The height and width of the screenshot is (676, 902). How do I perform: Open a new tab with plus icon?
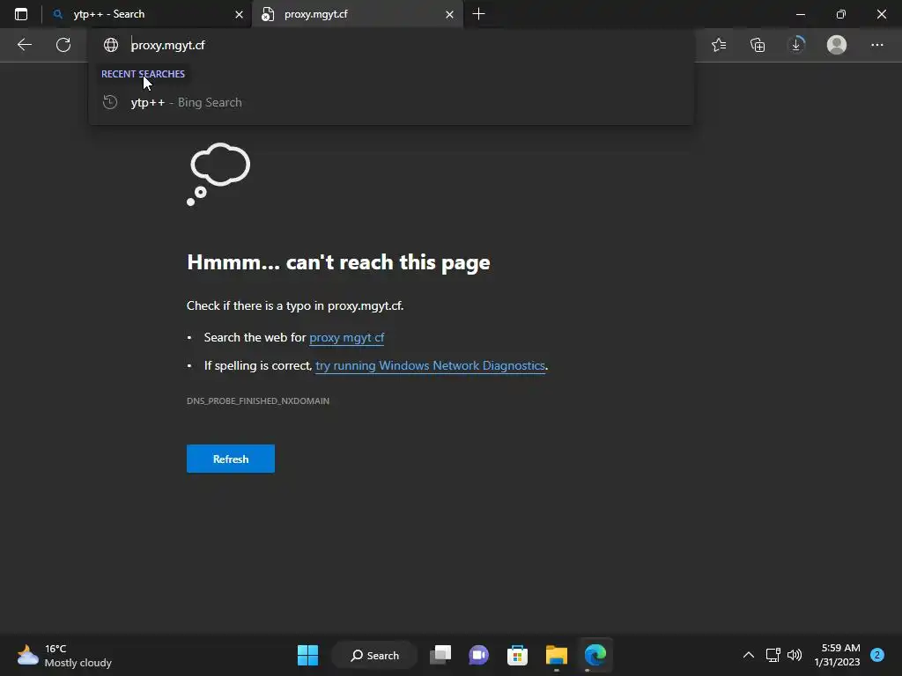(478, 14)
